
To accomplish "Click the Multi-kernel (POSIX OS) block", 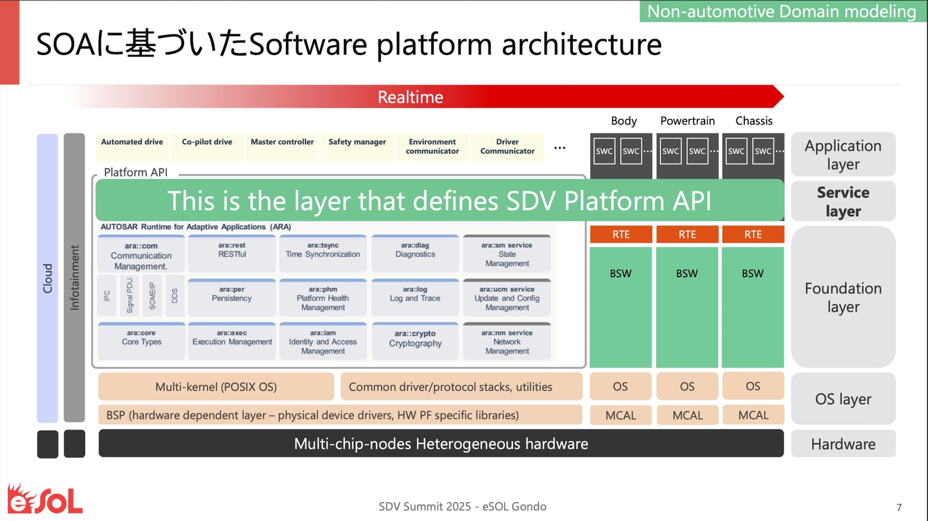I will 216,387.
